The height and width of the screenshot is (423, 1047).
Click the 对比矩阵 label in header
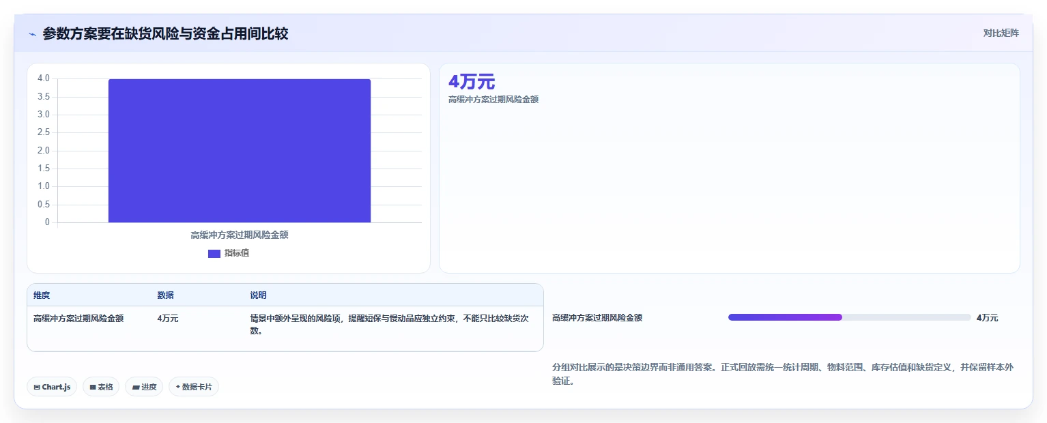[x=1001, y=33]
